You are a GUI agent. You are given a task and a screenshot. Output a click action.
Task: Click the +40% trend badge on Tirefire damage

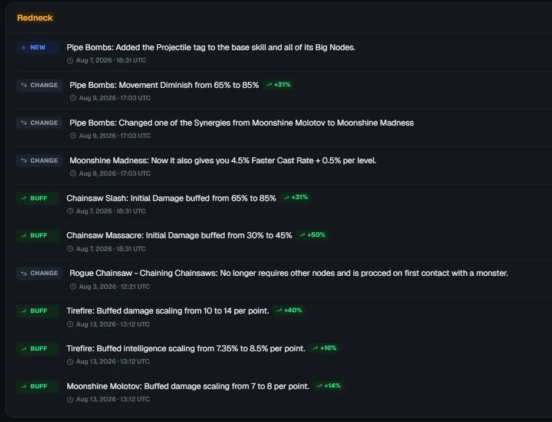[290, 311]
